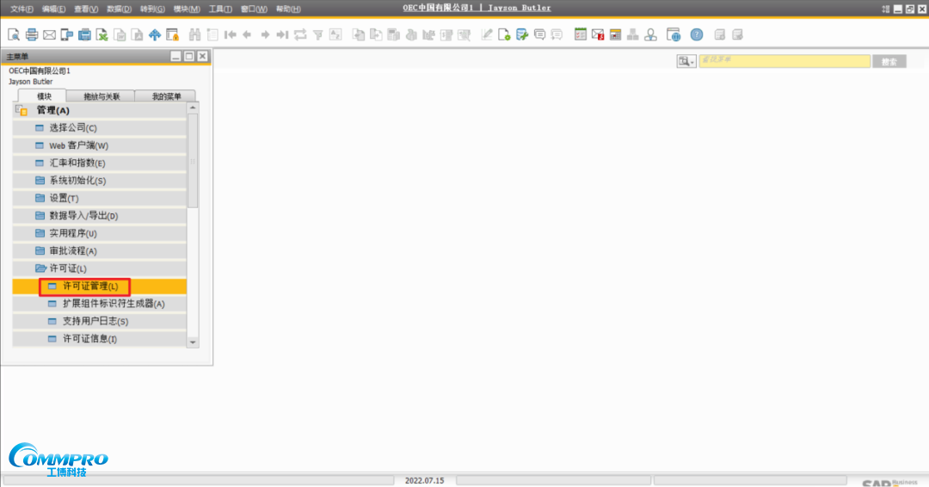Click the Find binoculars icon
Viewport: 929px width, 487px height.
point(195,35)
